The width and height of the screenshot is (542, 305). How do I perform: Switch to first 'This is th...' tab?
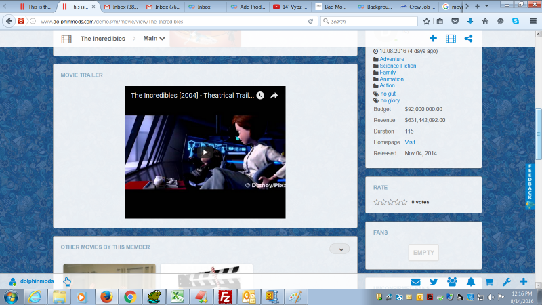point(36,7)
